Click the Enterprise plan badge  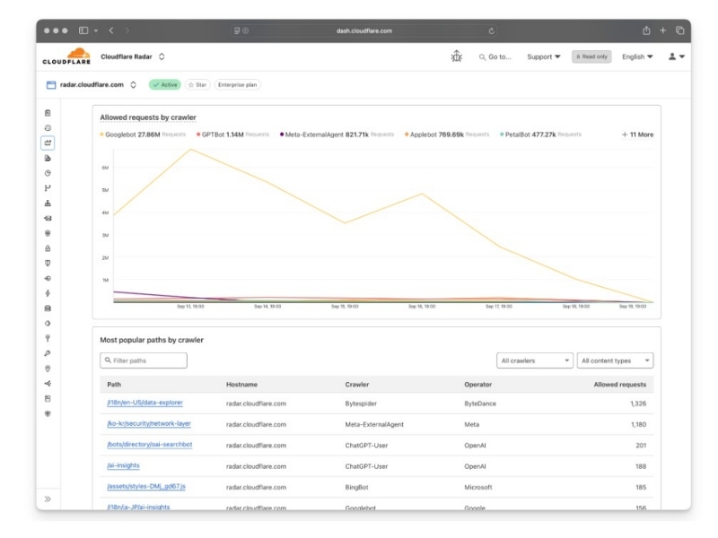pyautogui.click(x=237, y=84)
